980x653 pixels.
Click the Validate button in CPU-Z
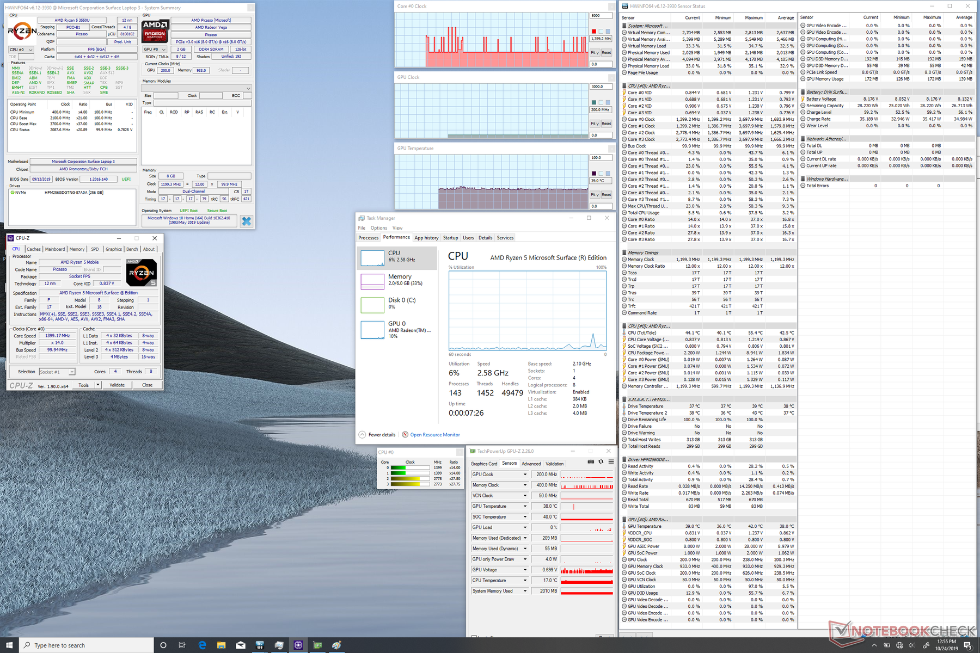pyautogui.click(x=117, y=385)
